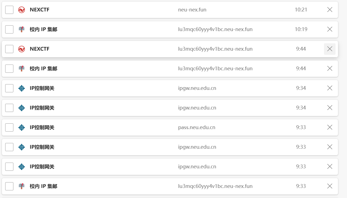
Task: Open the 校内 IP 集邮 title link from 10:19
Action: pos(43,29)
